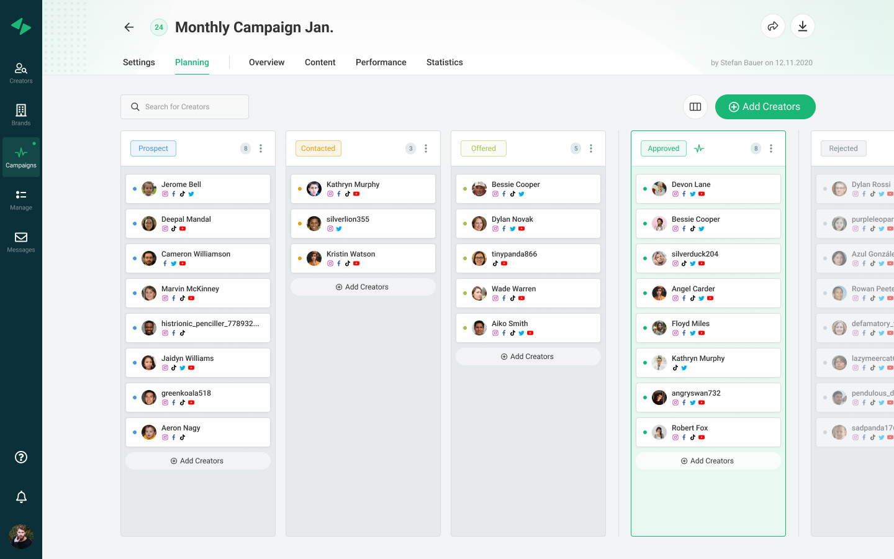Select silverlion355 creator card
This screenshot has width=894, height=559.
point(363,224)
